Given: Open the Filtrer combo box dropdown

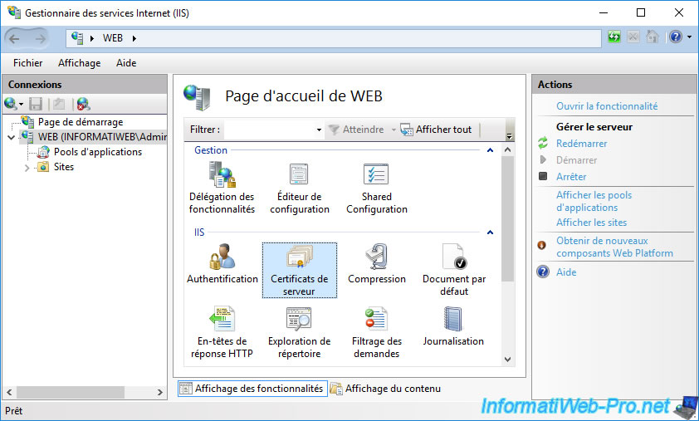Looking at the screenshot, I should 319,130.
